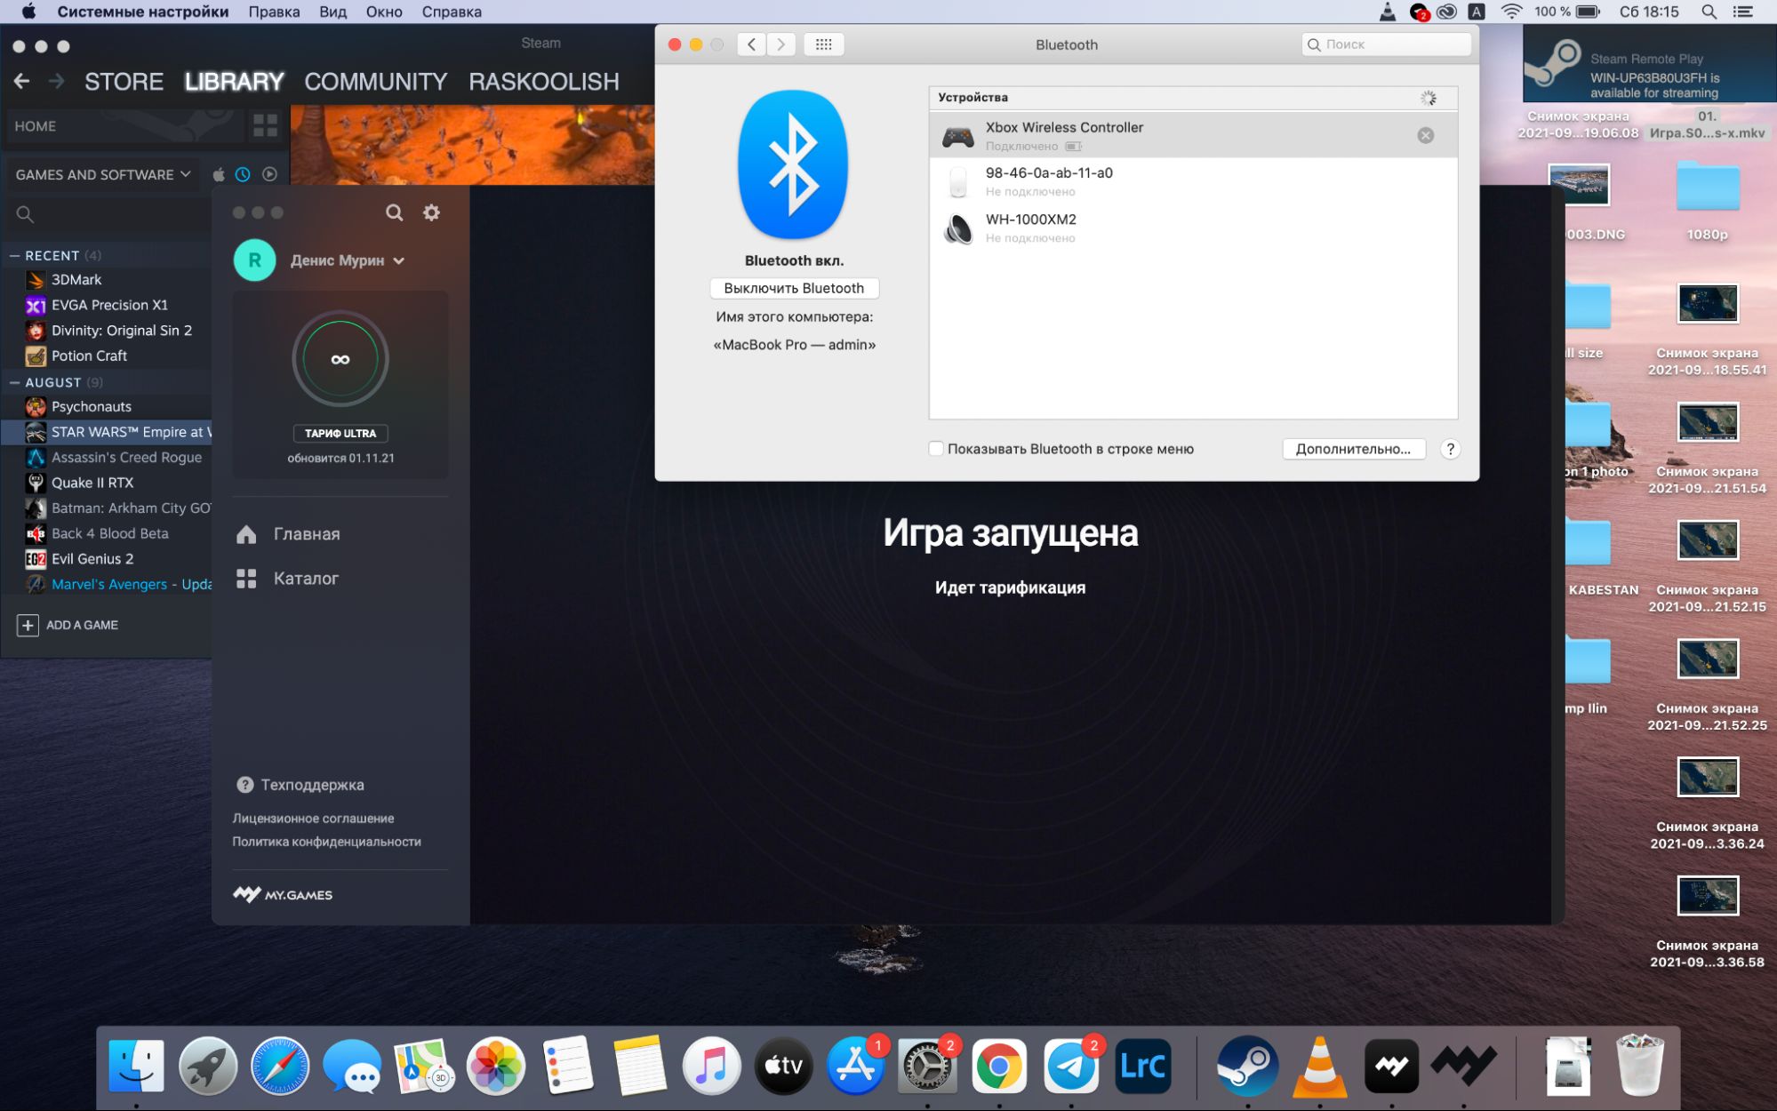
Task: Click Bluetooth help question button
Action: (x=1450, y=449)
